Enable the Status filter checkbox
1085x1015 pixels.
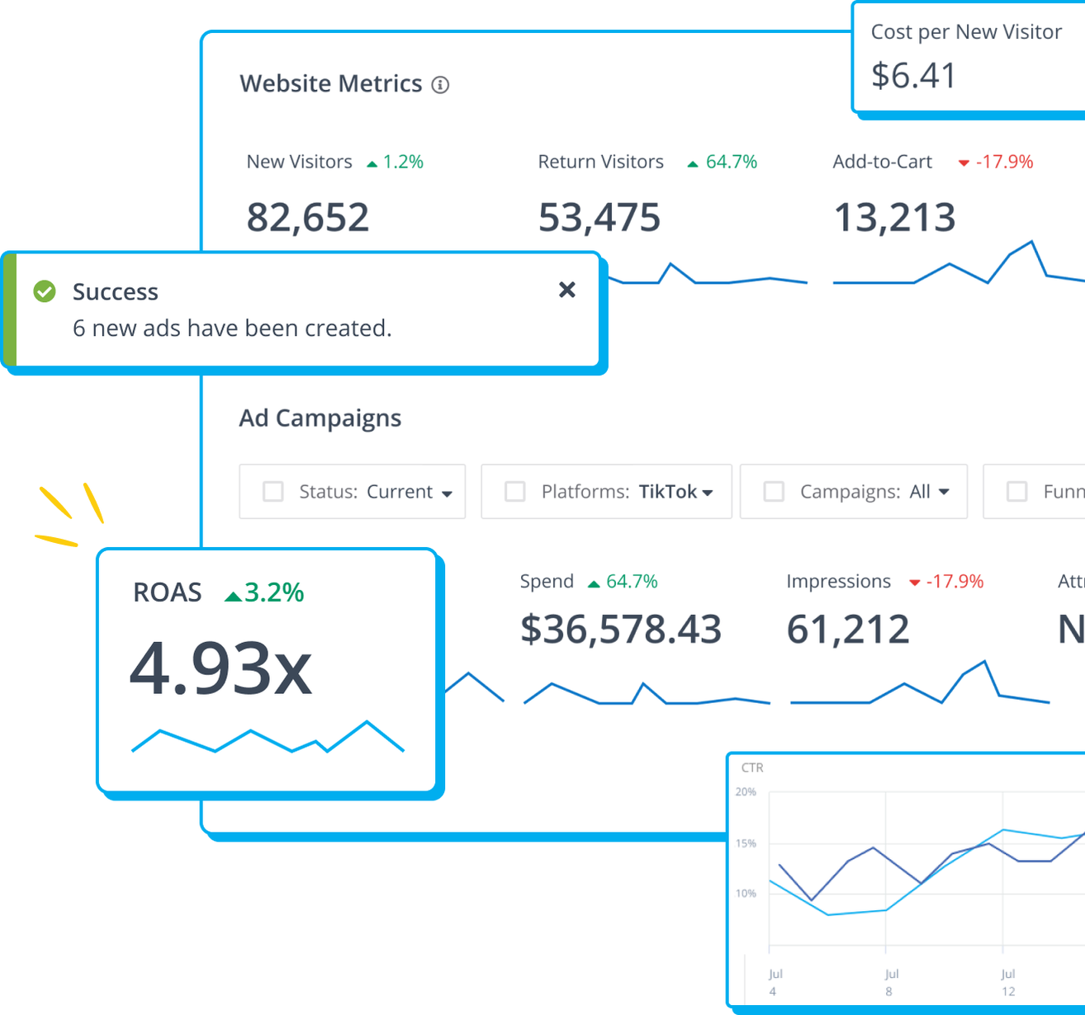[272, 491]
